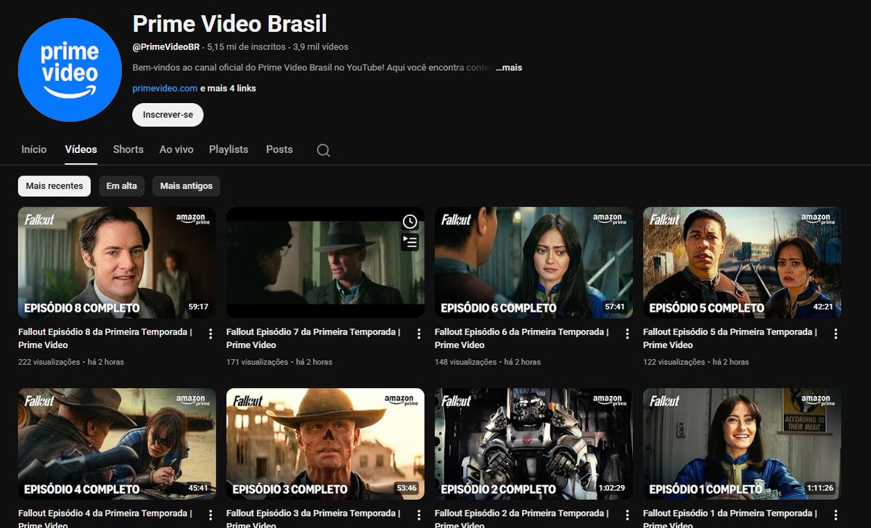Select the Mais recentes filter chip
871x528 pixels.
[54, 186]
